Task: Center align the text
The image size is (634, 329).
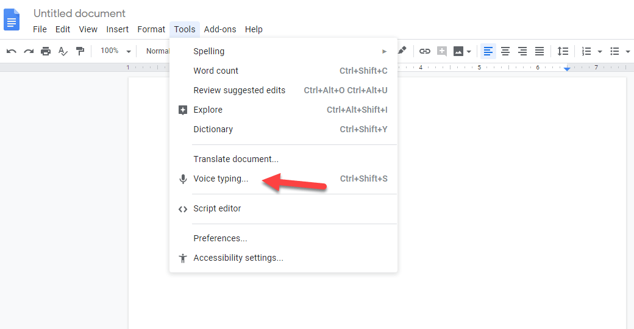Action: (505, 51)
